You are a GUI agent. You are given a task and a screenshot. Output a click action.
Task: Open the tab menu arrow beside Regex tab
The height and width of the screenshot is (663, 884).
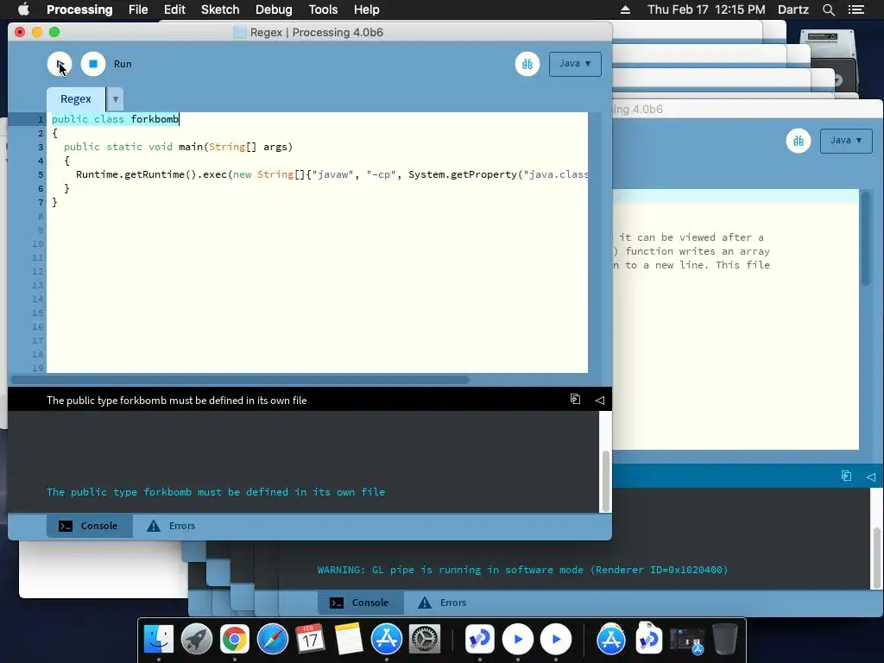(x=115, y=99)
